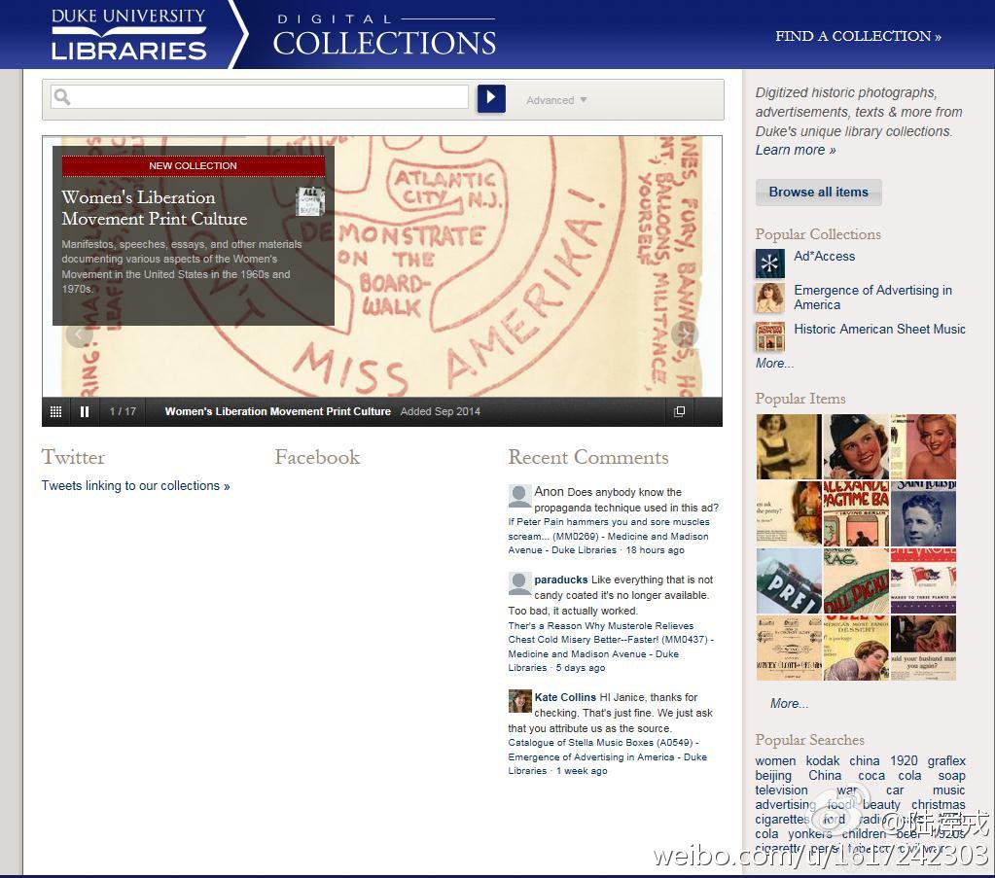Open the sepia girl photo thumbnail

pyautogui.click(x=789, y=446)
